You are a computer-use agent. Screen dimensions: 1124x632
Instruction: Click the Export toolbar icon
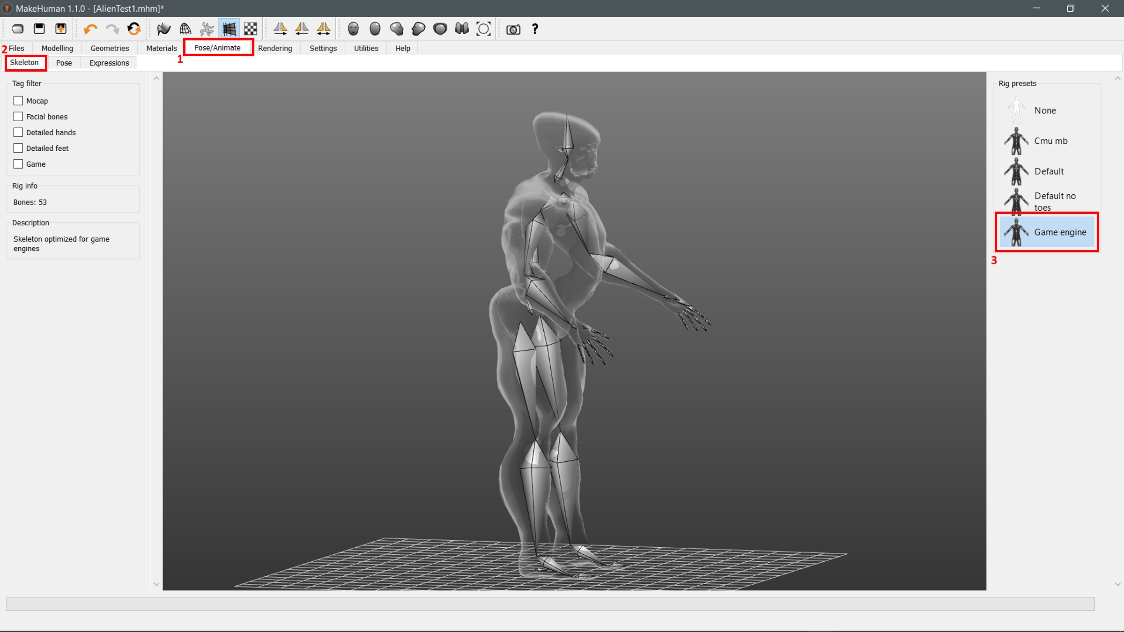(61, 29)
